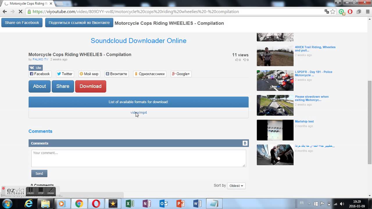Open the About tab button
The width and height of the screenshot is (372, 209).
tap(40, 86)
